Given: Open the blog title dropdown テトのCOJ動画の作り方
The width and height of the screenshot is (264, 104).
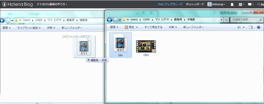Looking at the screenshot, I should 52,4.
